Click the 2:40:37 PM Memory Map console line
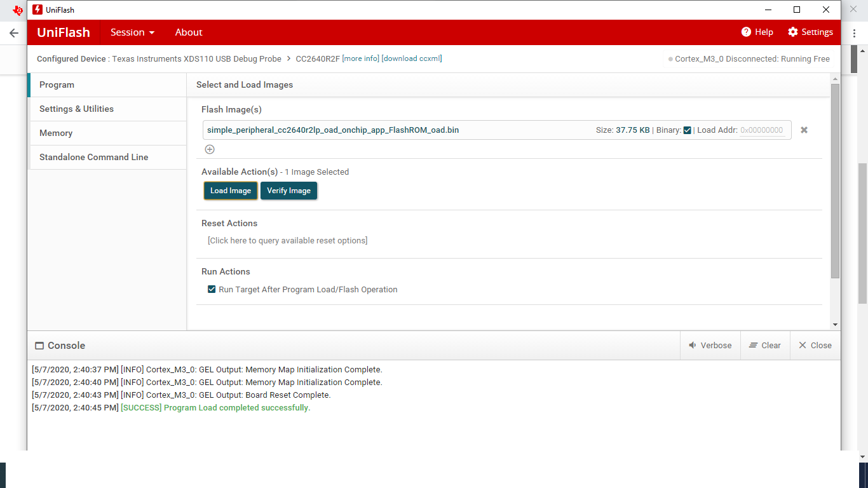 [x=207, y=370]
